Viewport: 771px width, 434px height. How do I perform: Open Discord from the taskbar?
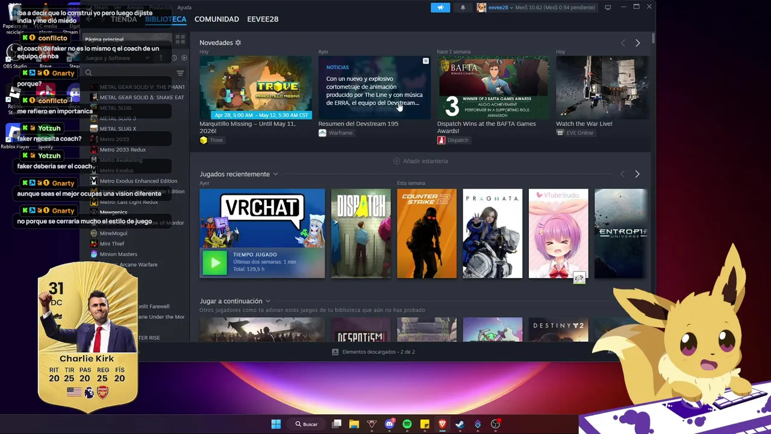click(x=389, y=424)
